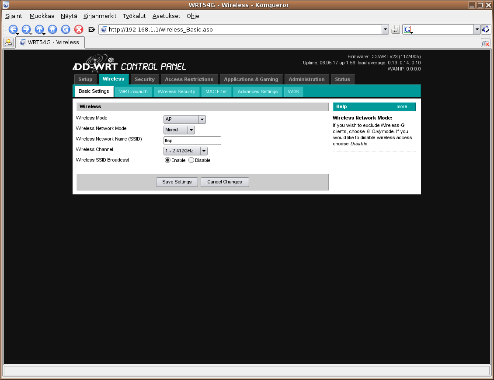The width and height of the screenshot is (494, 380).
Task: Click the Up directory arrow icon
Action: [x=39, y=29]
